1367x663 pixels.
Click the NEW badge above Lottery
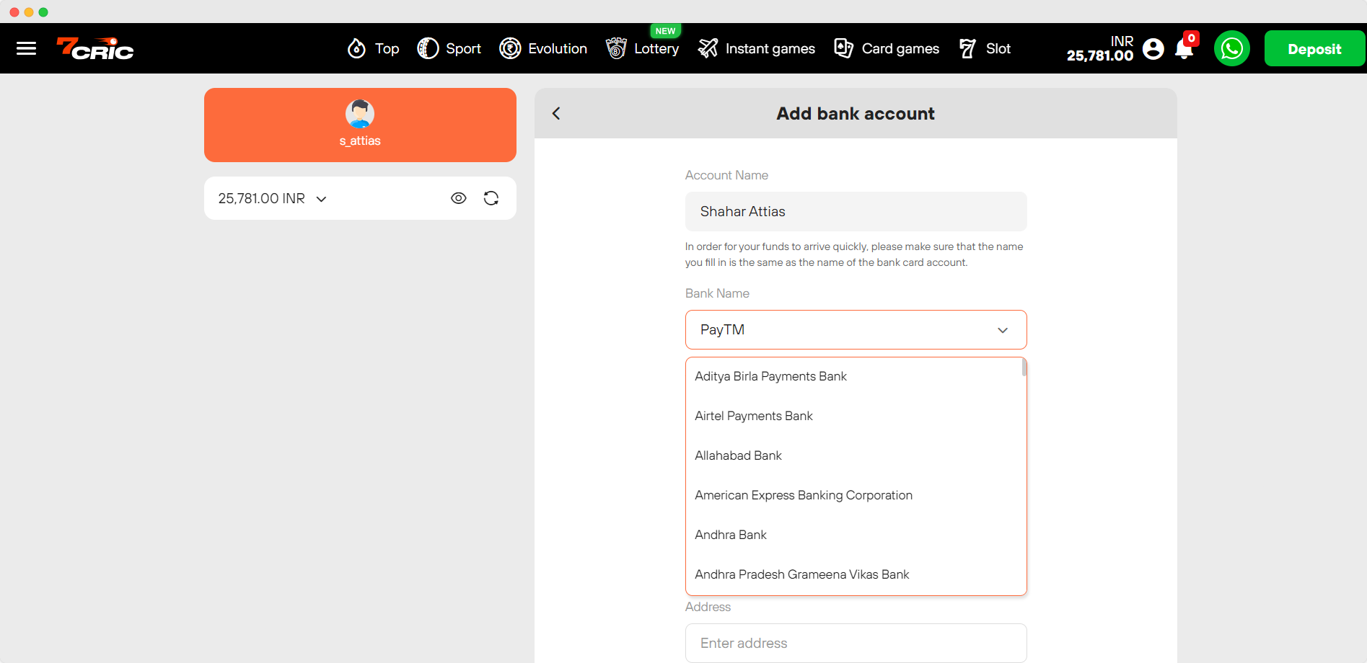coord(665,31)
